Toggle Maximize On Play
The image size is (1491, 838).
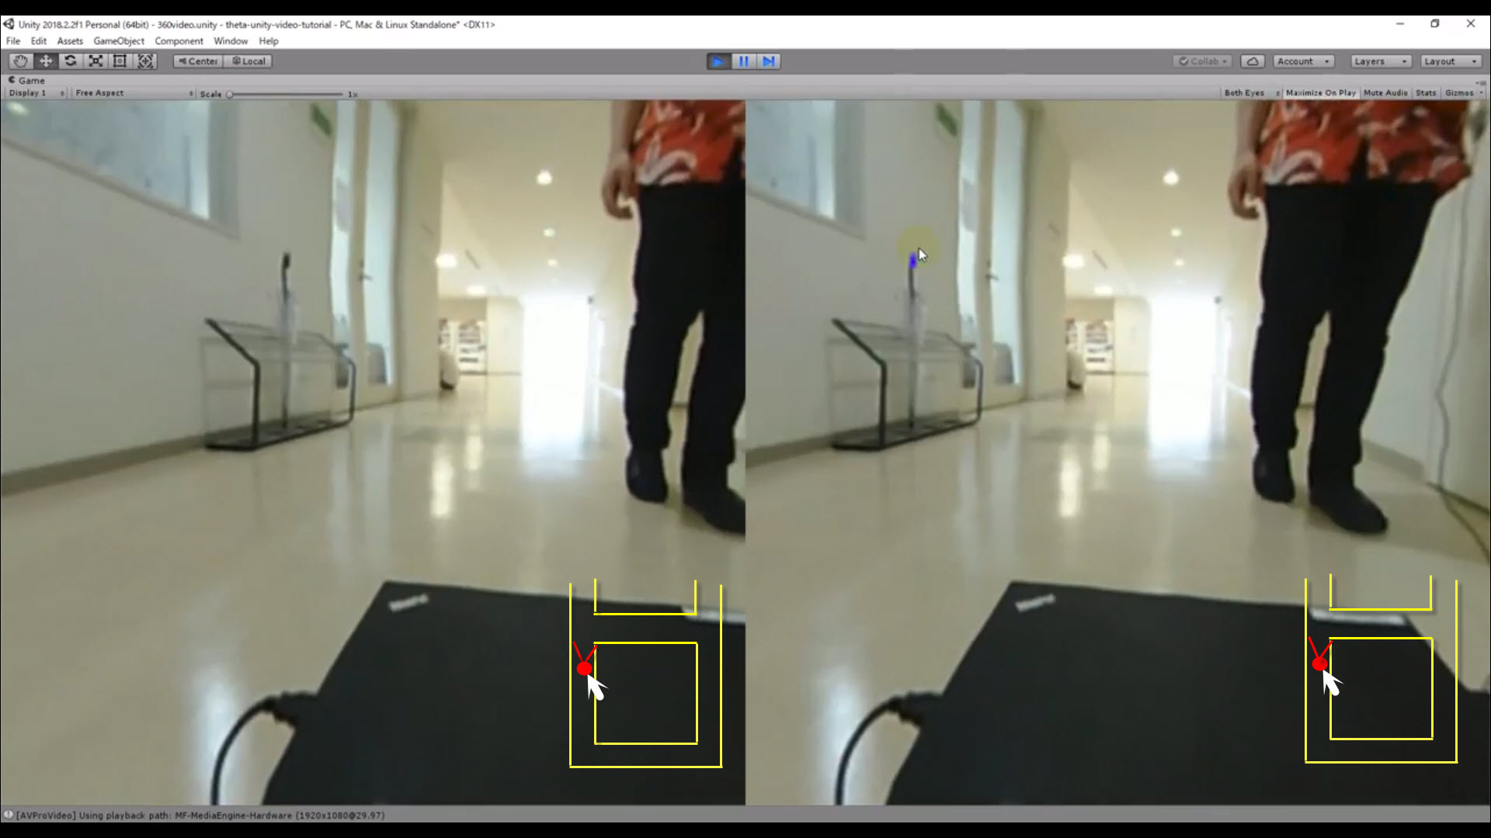1320,93
